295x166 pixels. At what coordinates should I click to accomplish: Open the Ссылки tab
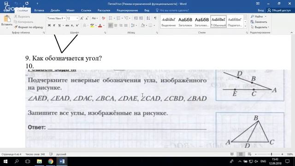86,10
